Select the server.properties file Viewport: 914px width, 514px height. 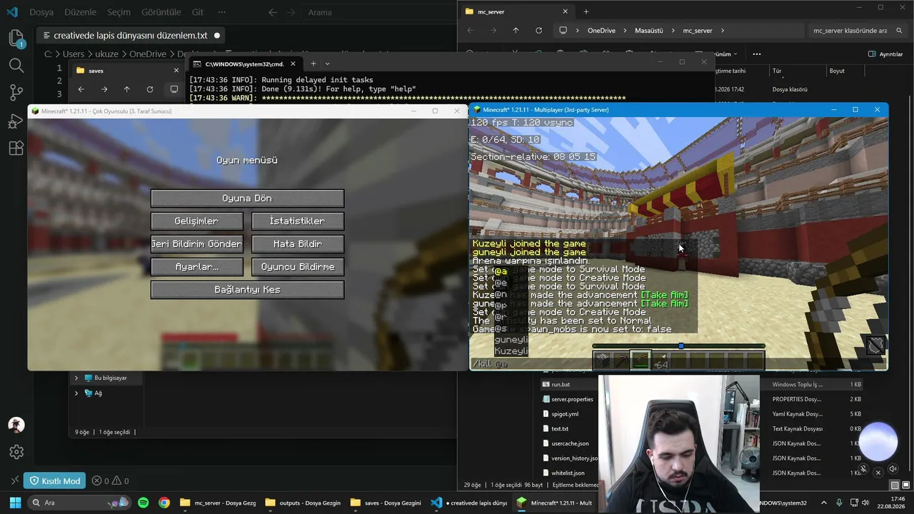[x=572, y=399]
